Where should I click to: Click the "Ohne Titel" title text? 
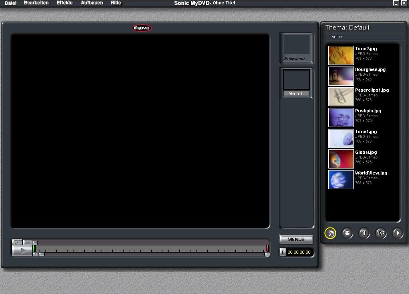point(224,3)
